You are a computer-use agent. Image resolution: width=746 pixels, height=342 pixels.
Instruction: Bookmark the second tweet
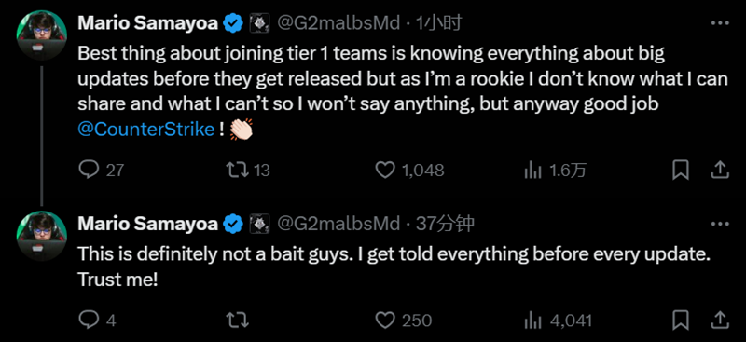click(x=681, y=321)
